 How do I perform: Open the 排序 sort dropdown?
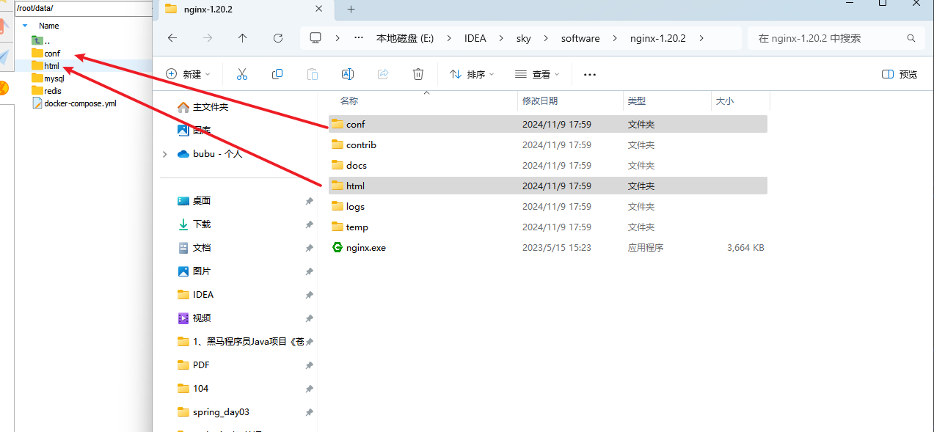[x=471, y=74]
